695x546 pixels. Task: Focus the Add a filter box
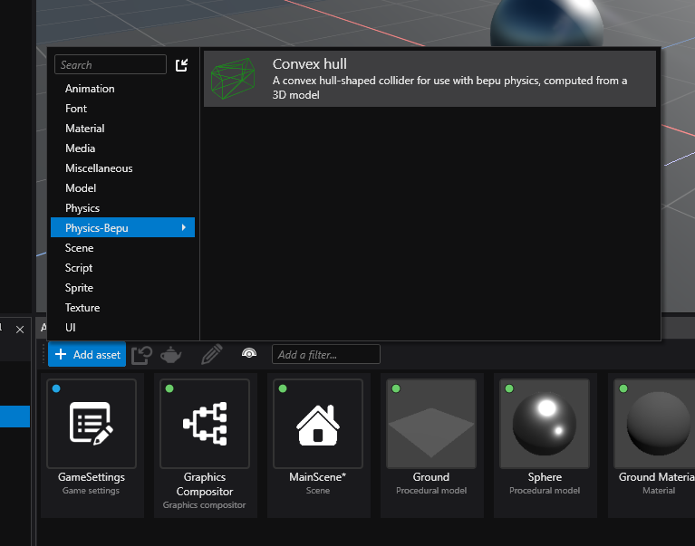pos(325,354)
